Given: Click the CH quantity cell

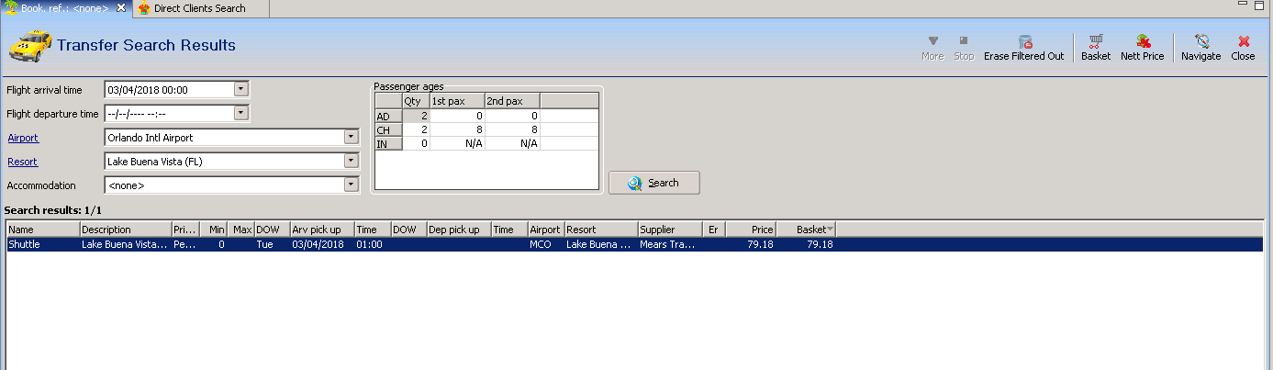Looking at the screenshot, I should [416, 129].
